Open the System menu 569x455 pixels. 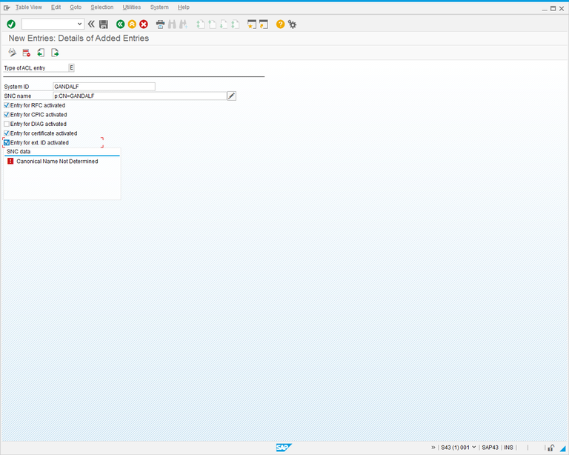point(159,7)
